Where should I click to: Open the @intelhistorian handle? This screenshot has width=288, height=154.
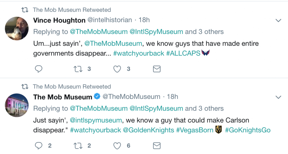(110, 20)
